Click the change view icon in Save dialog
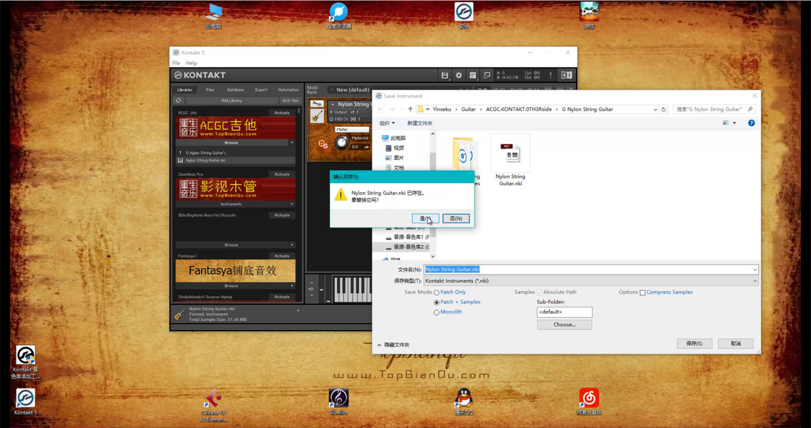The image size is (811, 428). point(726,123)
